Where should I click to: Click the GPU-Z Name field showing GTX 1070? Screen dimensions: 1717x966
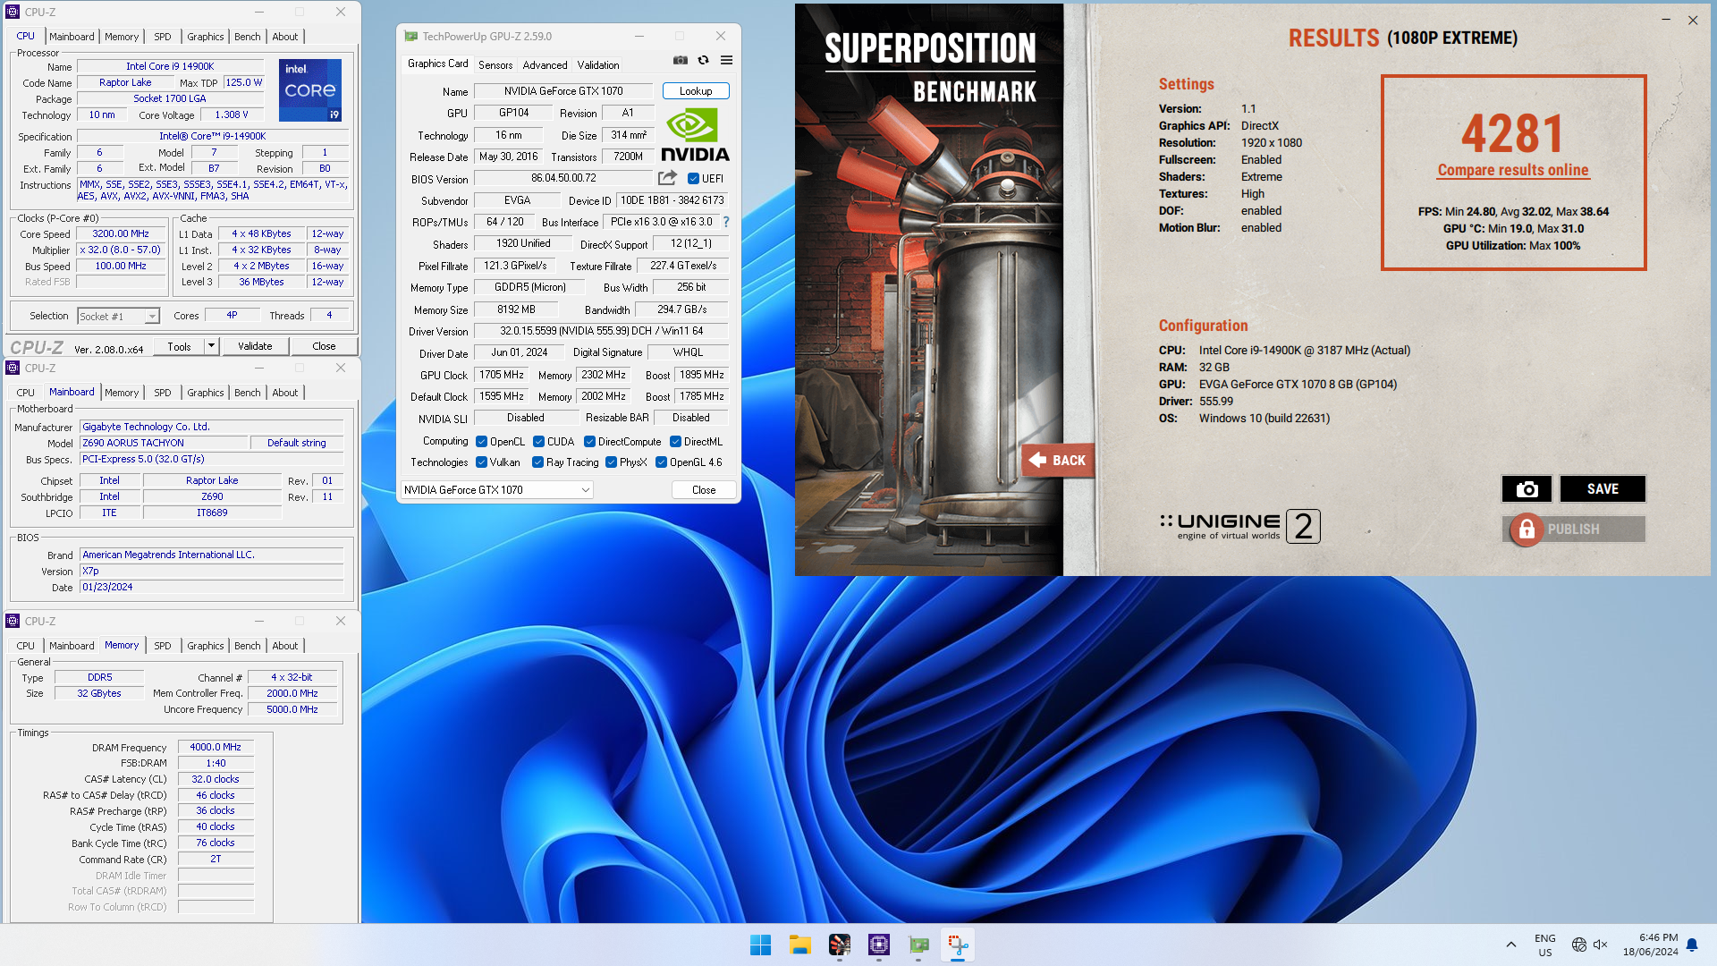pyautogui.click(x=563, y=91)
